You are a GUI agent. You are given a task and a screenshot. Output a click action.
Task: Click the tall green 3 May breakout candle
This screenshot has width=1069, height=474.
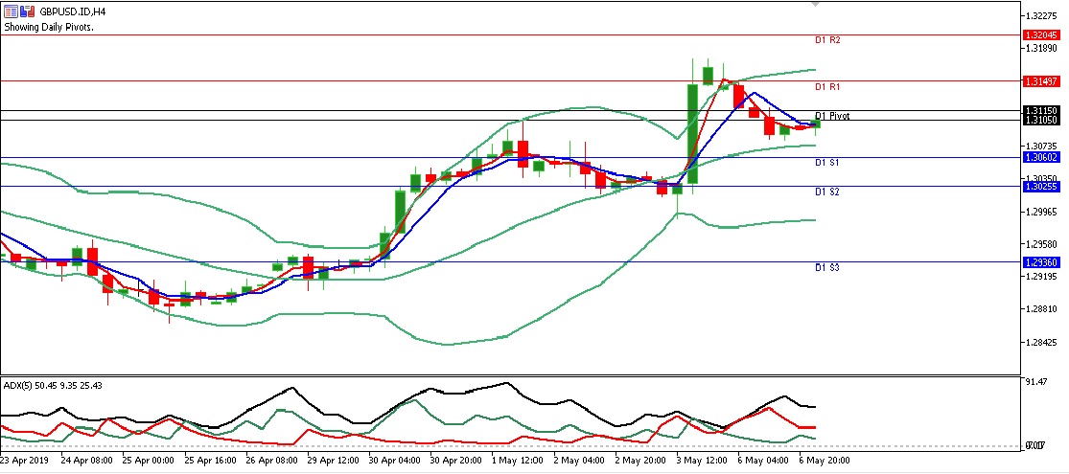[692, 133]
